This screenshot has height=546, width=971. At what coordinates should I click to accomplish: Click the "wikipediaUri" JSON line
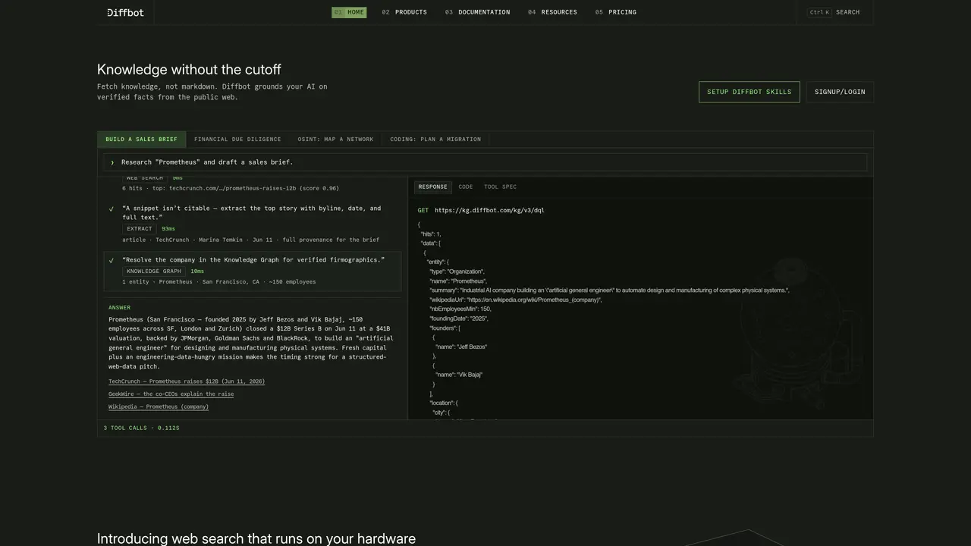[x=516, y=300]
